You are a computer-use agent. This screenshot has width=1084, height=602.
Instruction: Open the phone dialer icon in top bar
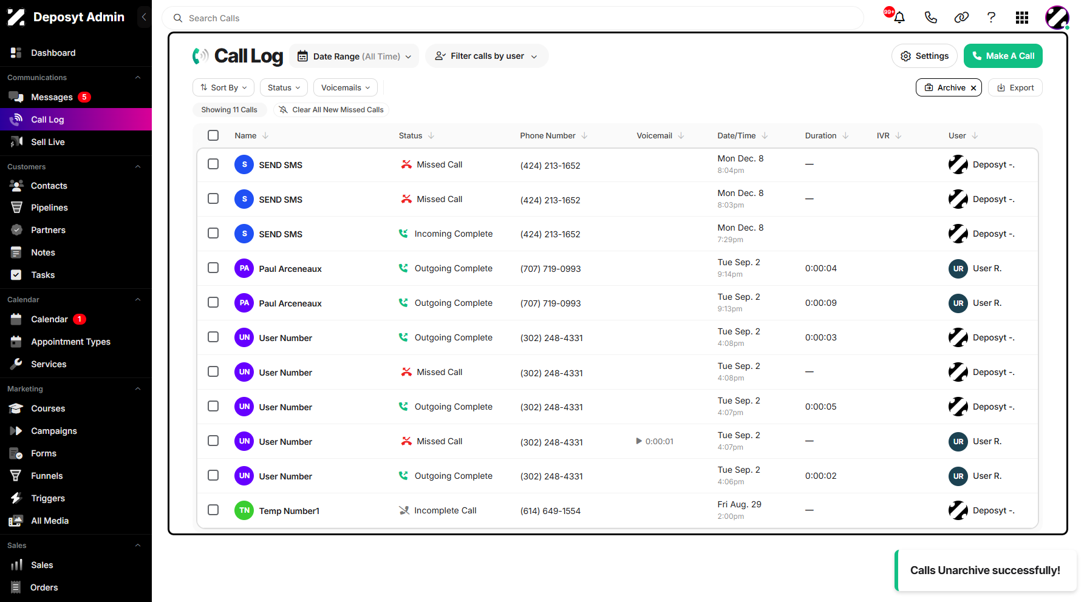(x=930, y=18)
